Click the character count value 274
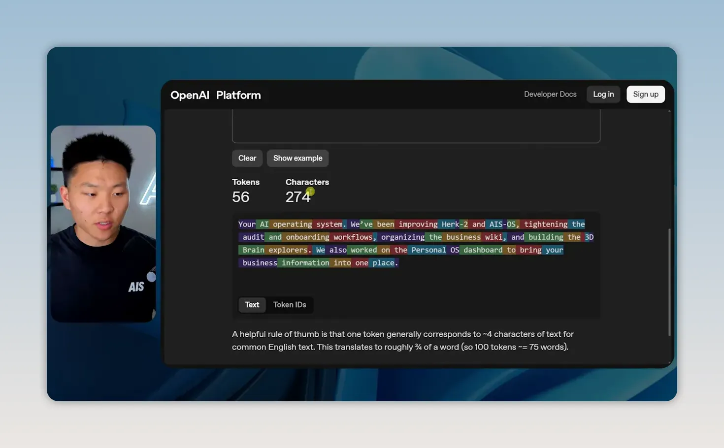The height and width of the screenshot is (448, 724). 298,197
